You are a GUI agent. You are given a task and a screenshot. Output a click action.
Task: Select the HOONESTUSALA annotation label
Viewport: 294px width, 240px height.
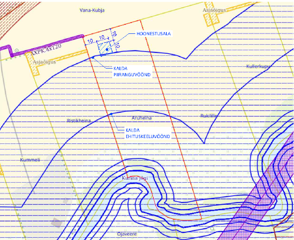point(154,34)
